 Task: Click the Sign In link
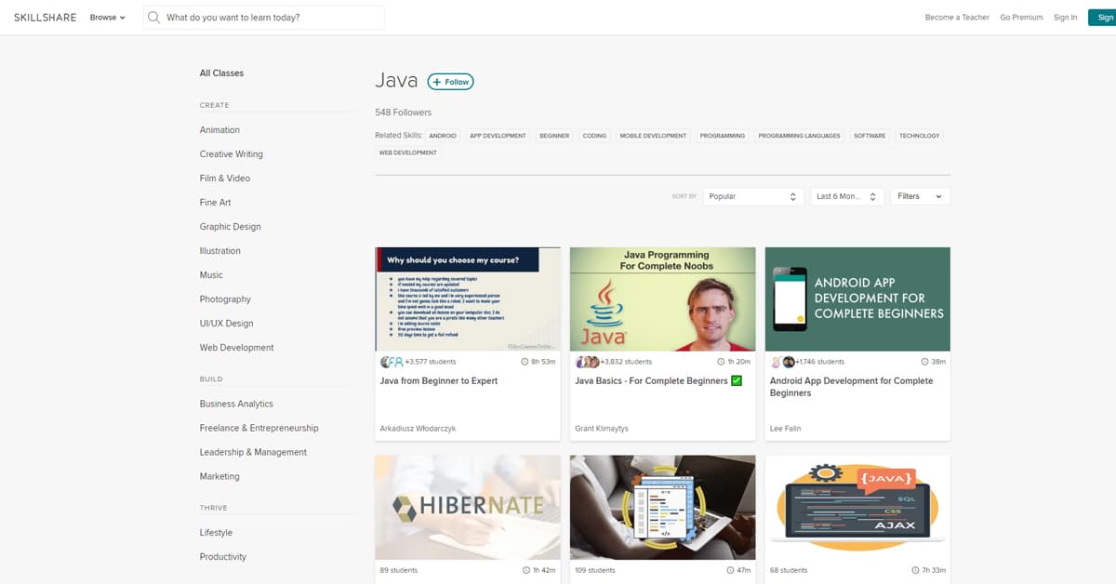point(1065,17)
